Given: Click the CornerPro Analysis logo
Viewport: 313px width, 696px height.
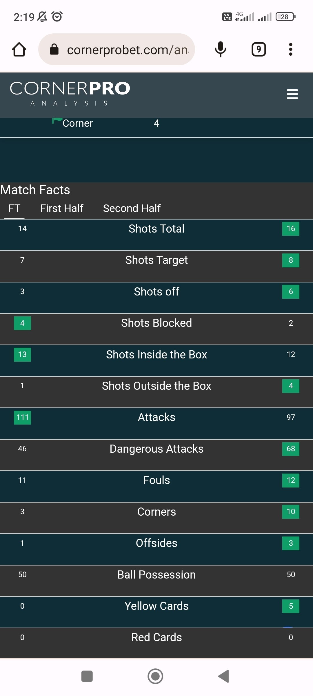Looking at the screenshot, I should pyautogui.click(x=70, y=93).
